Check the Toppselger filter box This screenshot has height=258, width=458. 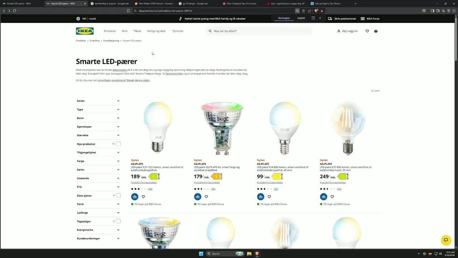(118, 221)
